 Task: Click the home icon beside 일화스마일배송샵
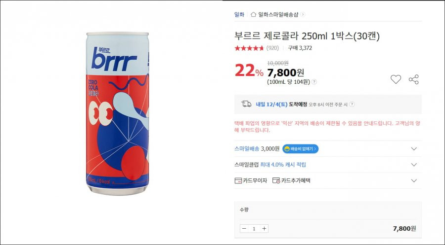pyautogui.click(x=254, y=14)
